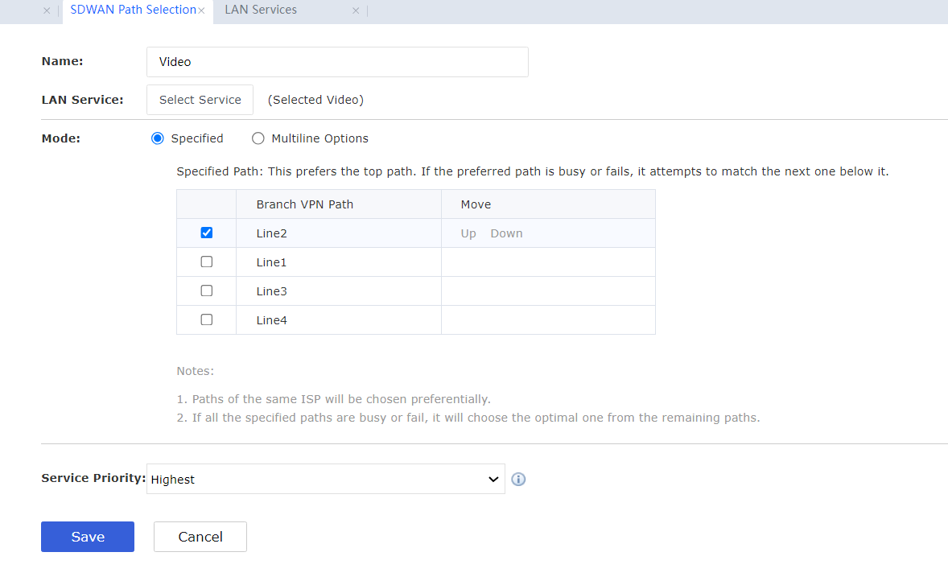This screenshot has height=581, width=948.
Task: Click the Branch VPN Path column header
Action: [305, 204]
